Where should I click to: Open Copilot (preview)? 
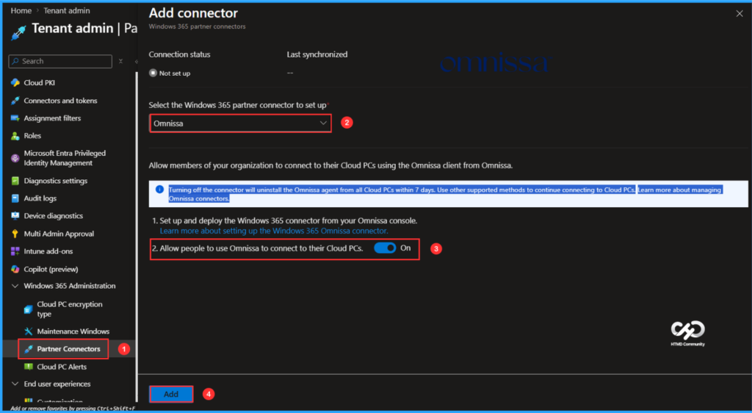click(51, 269)
